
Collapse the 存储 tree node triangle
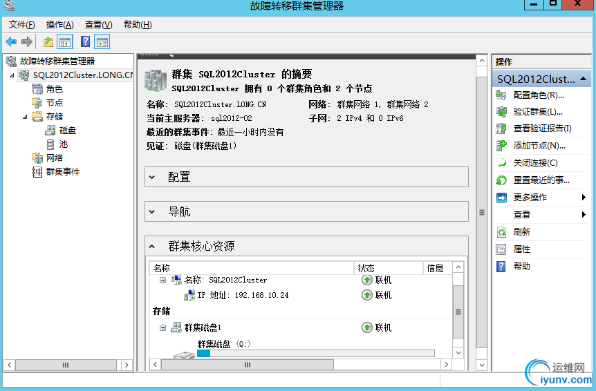[x=25, y=117]
